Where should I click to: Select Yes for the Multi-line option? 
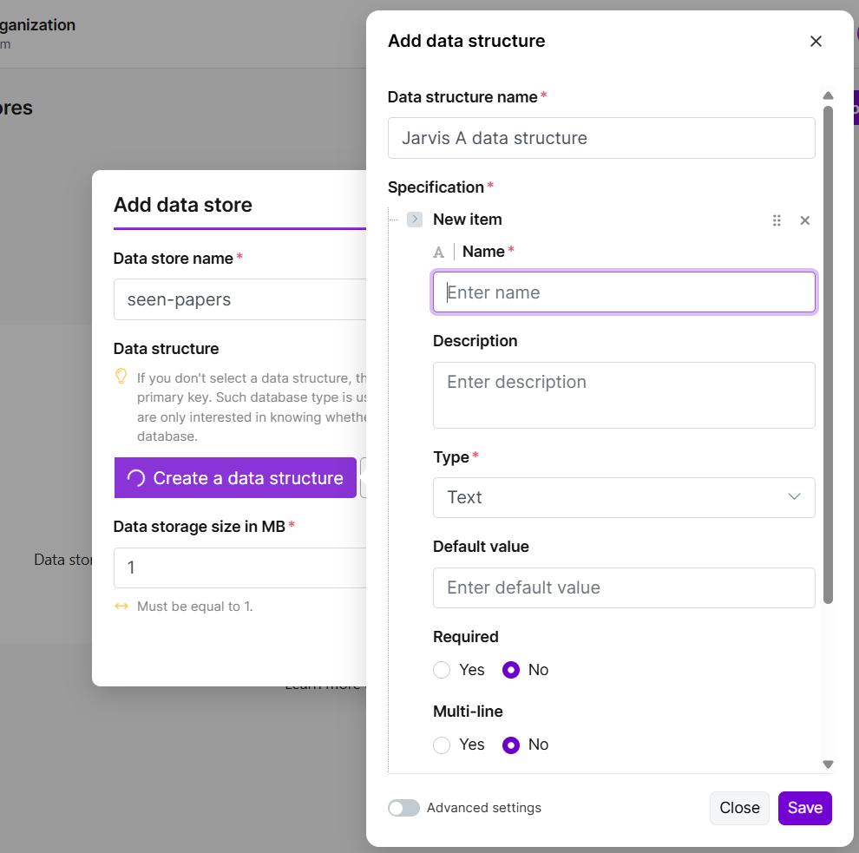tap(443, 745)
